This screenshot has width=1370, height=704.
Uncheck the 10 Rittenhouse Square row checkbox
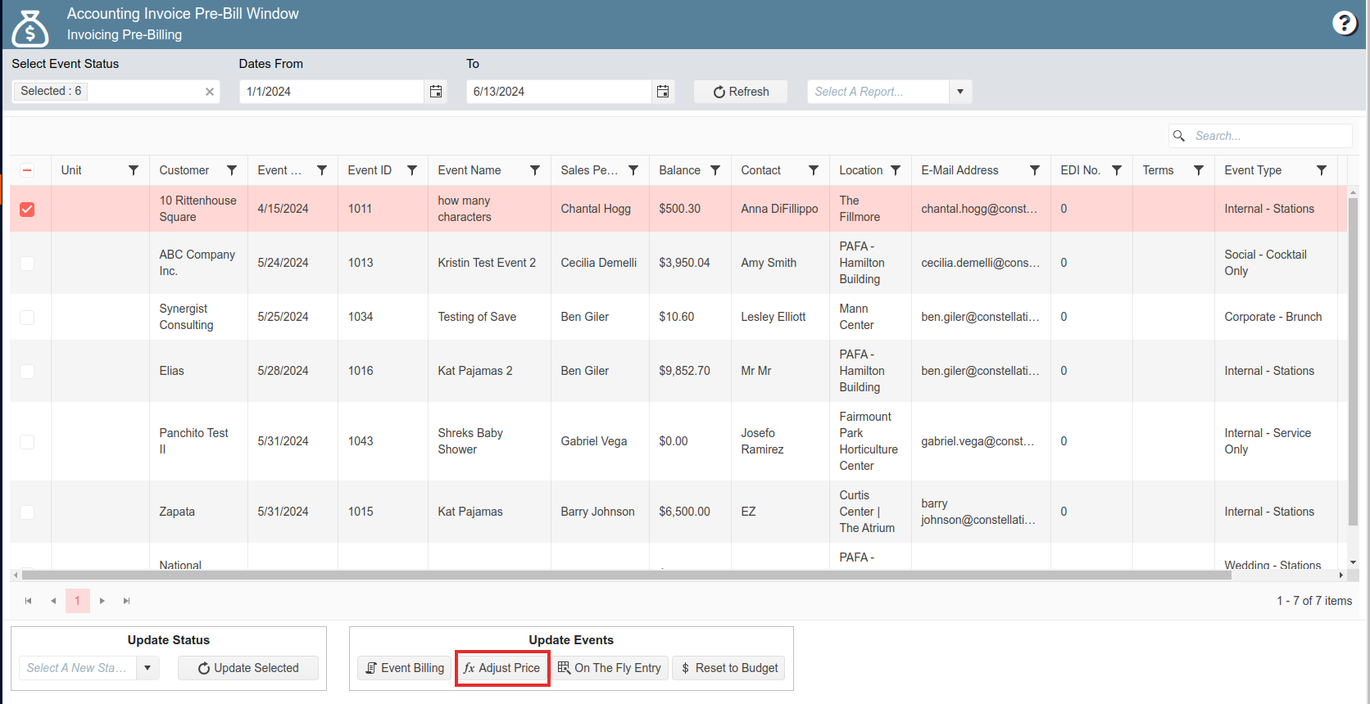coord(27,210)
